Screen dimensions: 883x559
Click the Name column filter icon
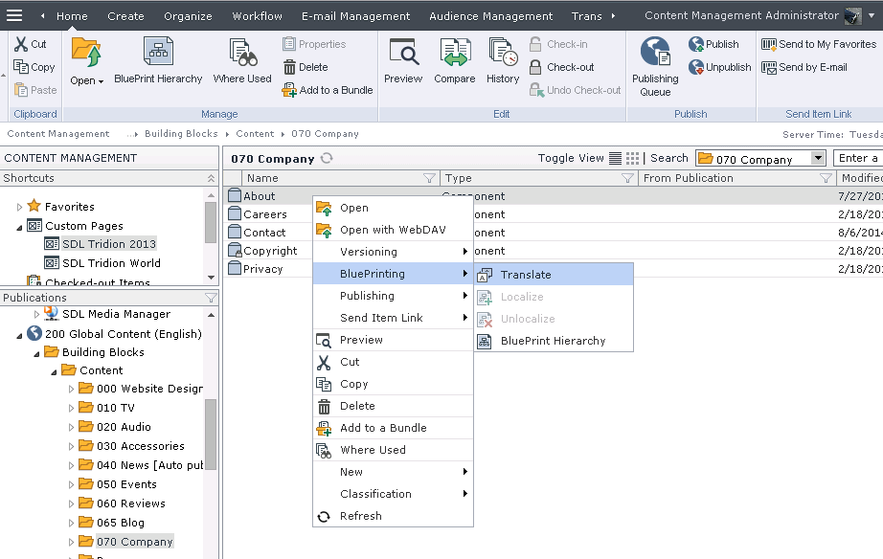click(x=429, y=178)
